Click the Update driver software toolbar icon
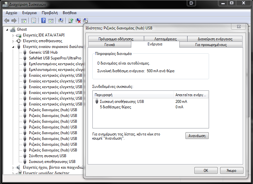Screen dimensions: 253x184 (x=71, y=21)
